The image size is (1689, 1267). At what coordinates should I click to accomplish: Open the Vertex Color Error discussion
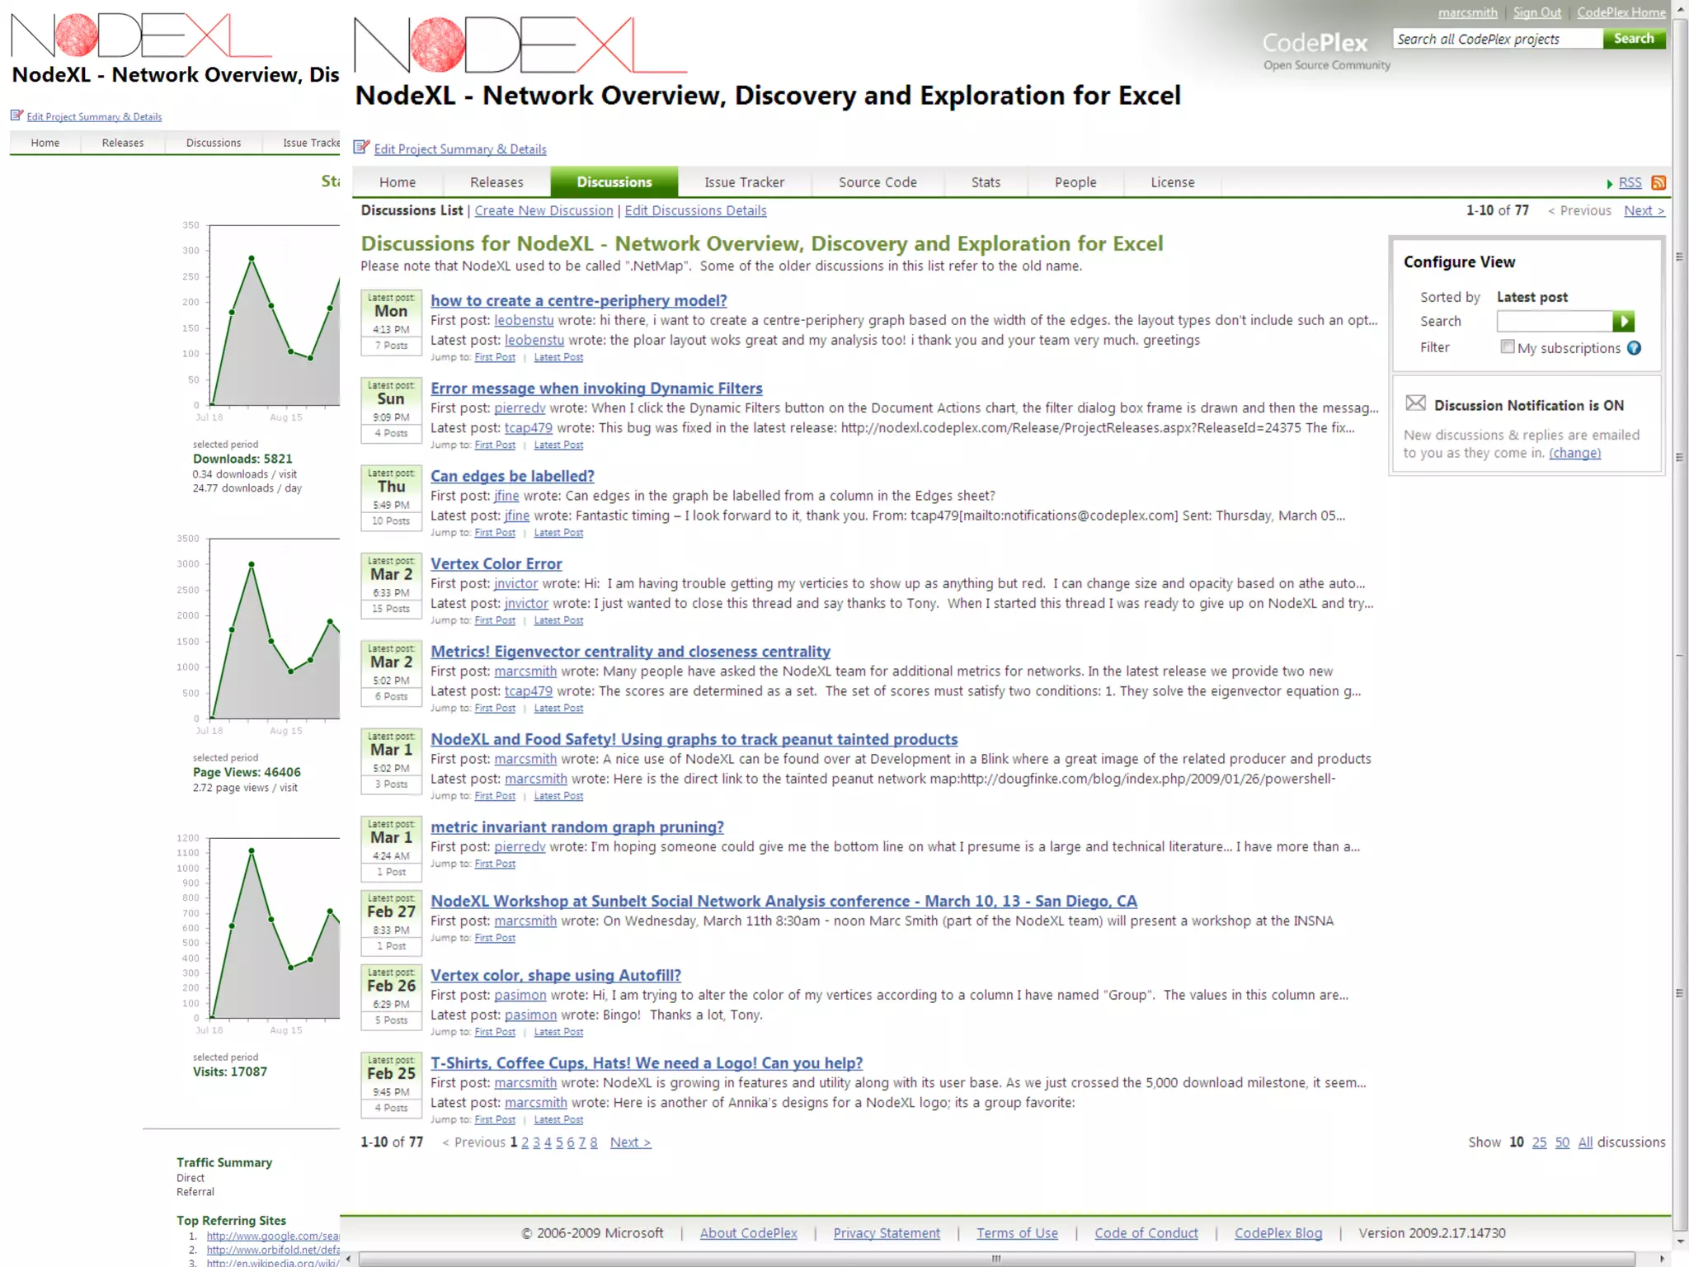coord(496,564)
